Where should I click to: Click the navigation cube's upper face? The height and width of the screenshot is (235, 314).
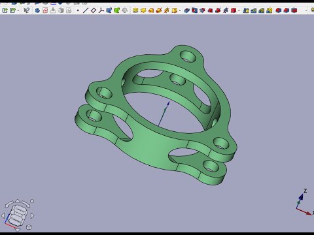[x=20, y=210]
